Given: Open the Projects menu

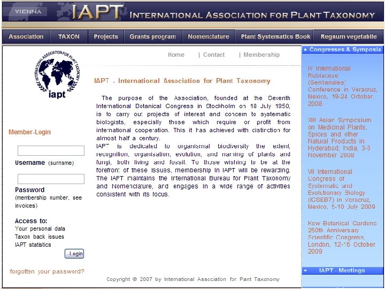Looking at the screenshot, I should pyautogui.click(x=106, y=36).
